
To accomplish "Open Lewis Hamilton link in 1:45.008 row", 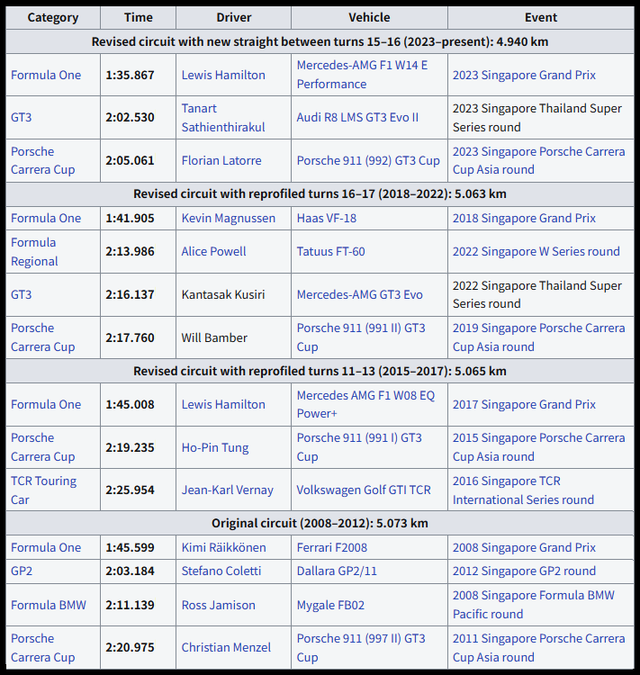I will (x=223, y=404).
